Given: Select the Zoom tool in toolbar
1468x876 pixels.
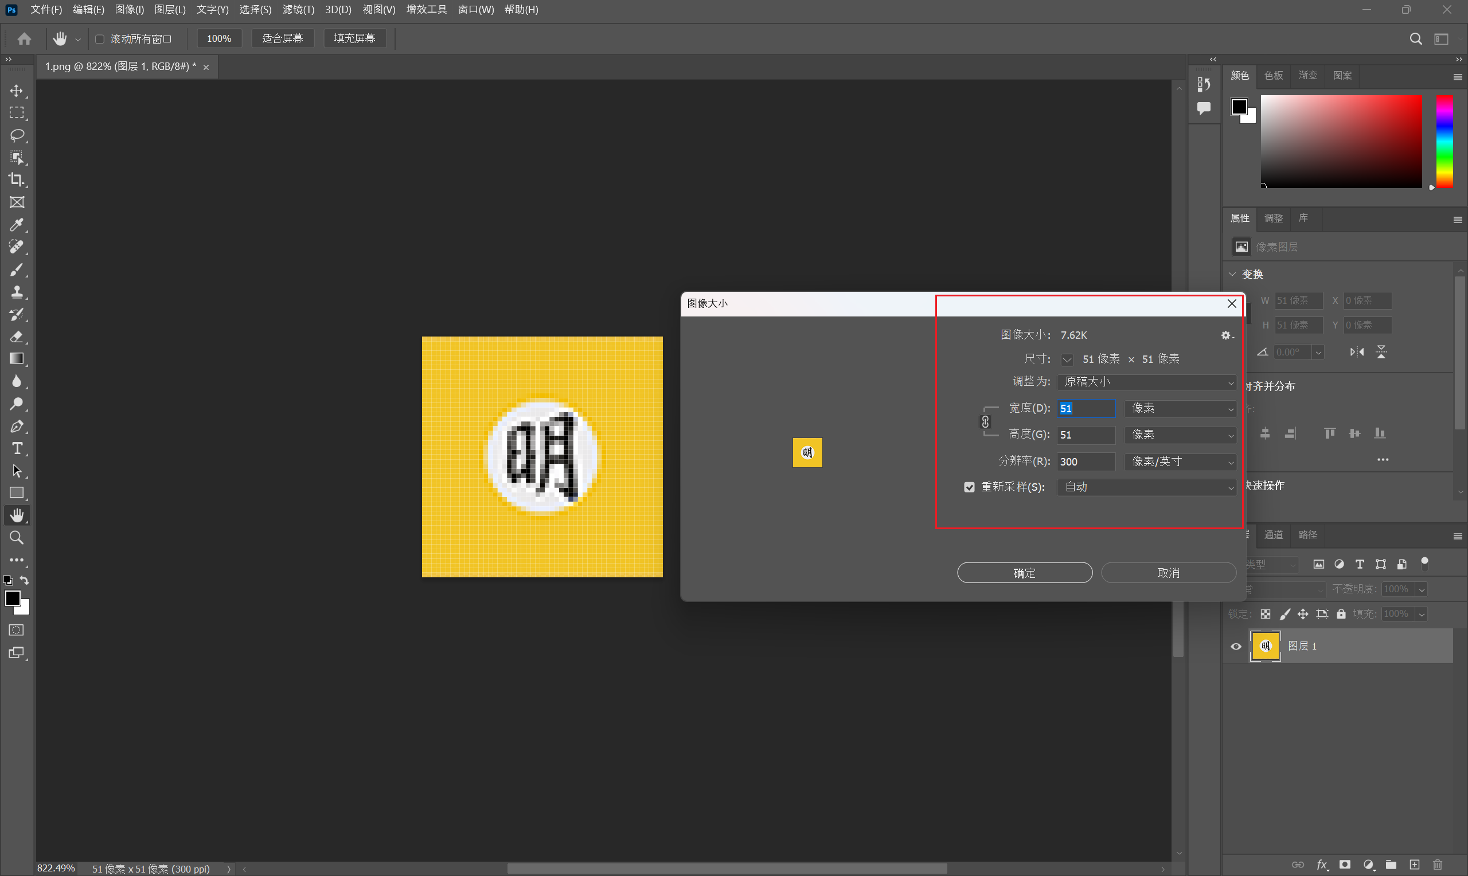Looking at the screenshot, I should (x=17, y=538).
